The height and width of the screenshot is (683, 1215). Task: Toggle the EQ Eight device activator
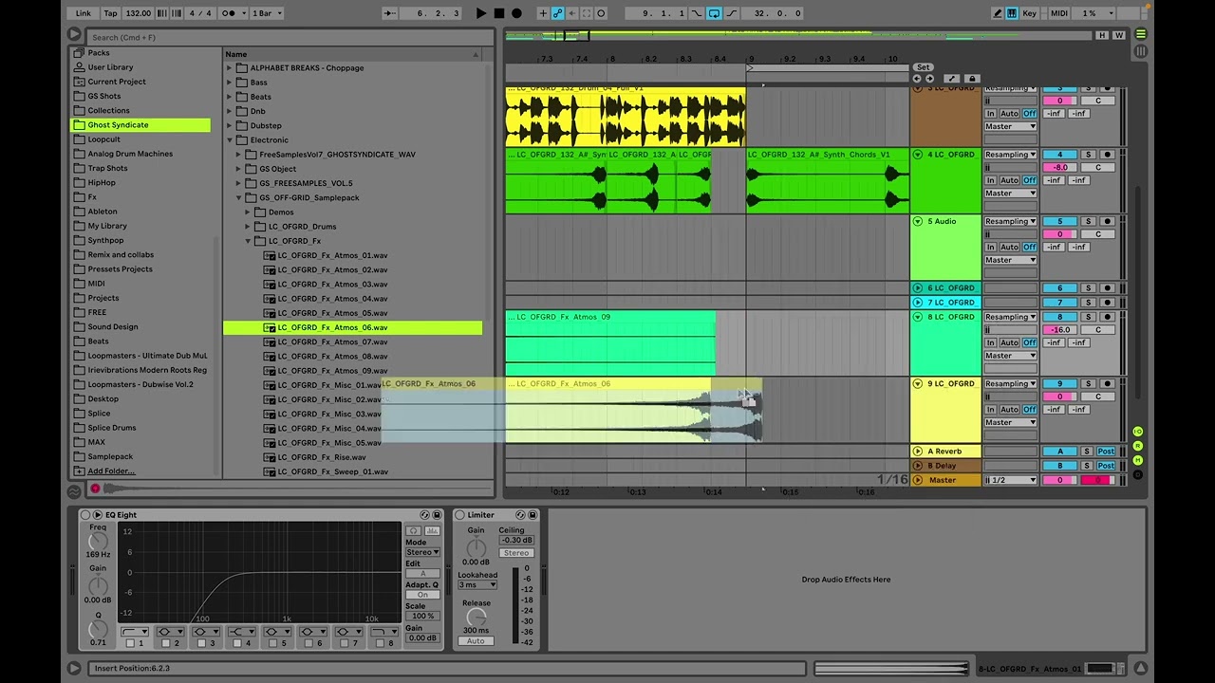[85, 515]
